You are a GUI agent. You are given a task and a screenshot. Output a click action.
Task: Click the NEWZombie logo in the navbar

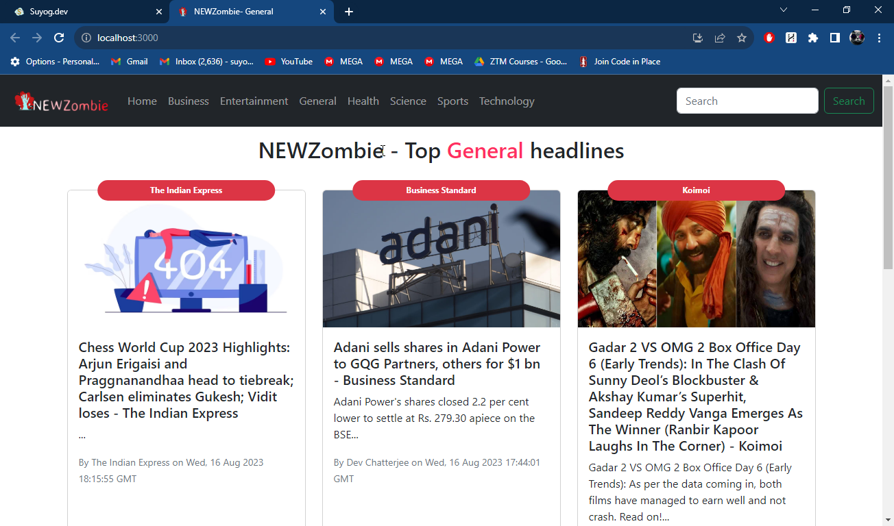[62, 101]
